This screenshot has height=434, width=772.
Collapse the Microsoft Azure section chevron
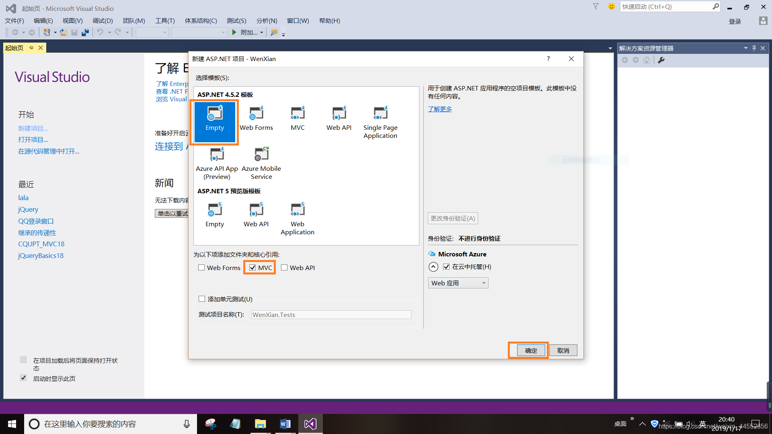[433, 266]
